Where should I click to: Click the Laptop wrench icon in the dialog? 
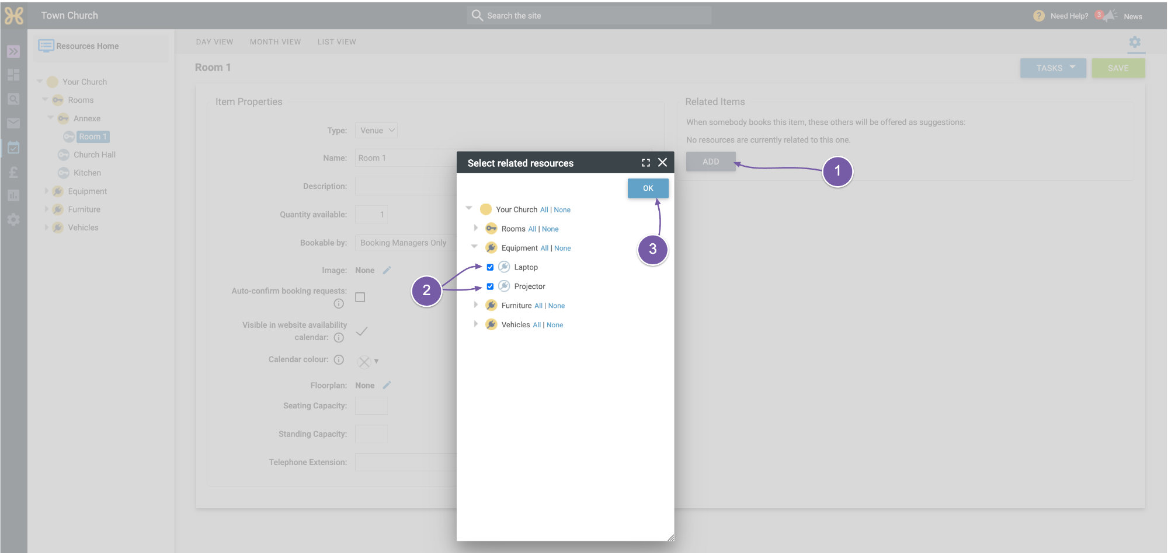pos(504,267)
